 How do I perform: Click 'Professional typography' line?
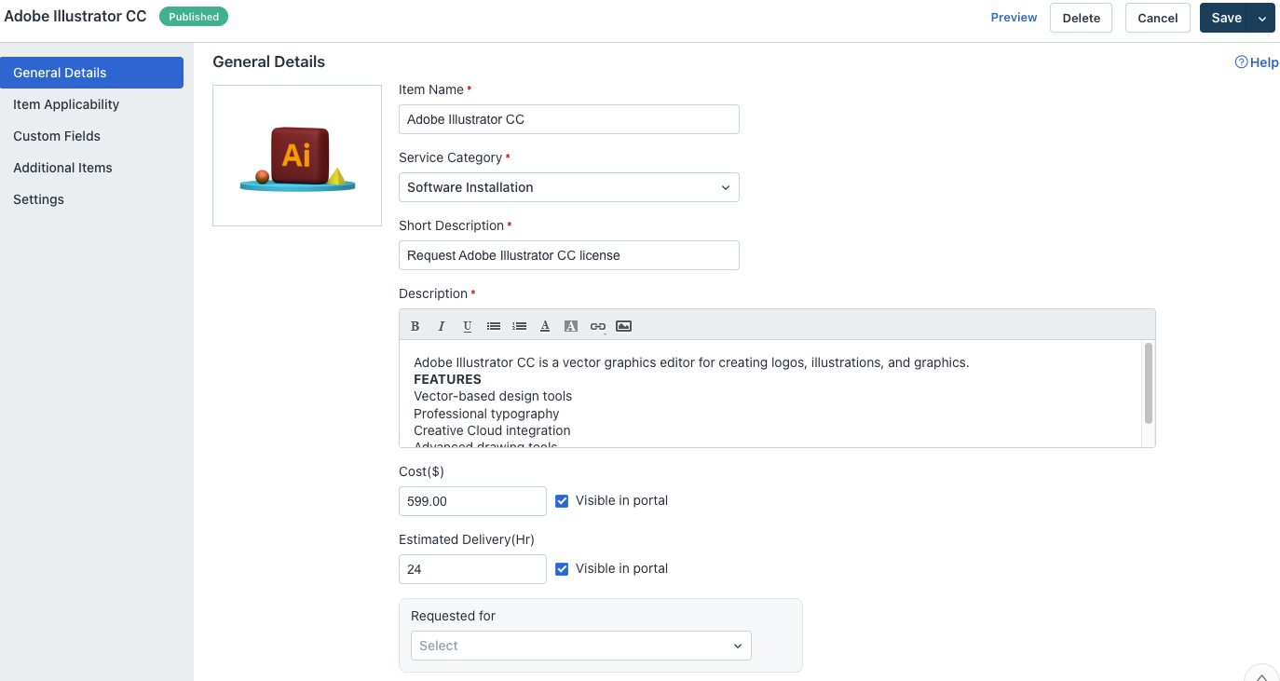pos(486,414)
